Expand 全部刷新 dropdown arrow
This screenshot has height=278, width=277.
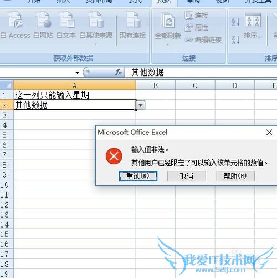pos(168,45)
